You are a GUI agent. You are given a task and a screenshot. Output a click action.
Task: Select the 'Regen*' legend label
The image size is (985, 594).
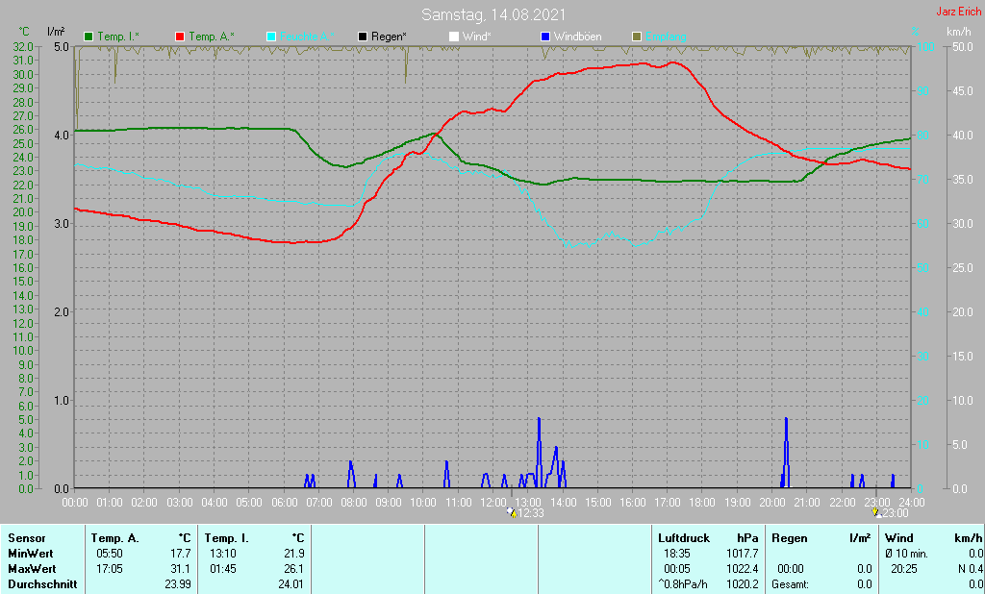[389, 37]
